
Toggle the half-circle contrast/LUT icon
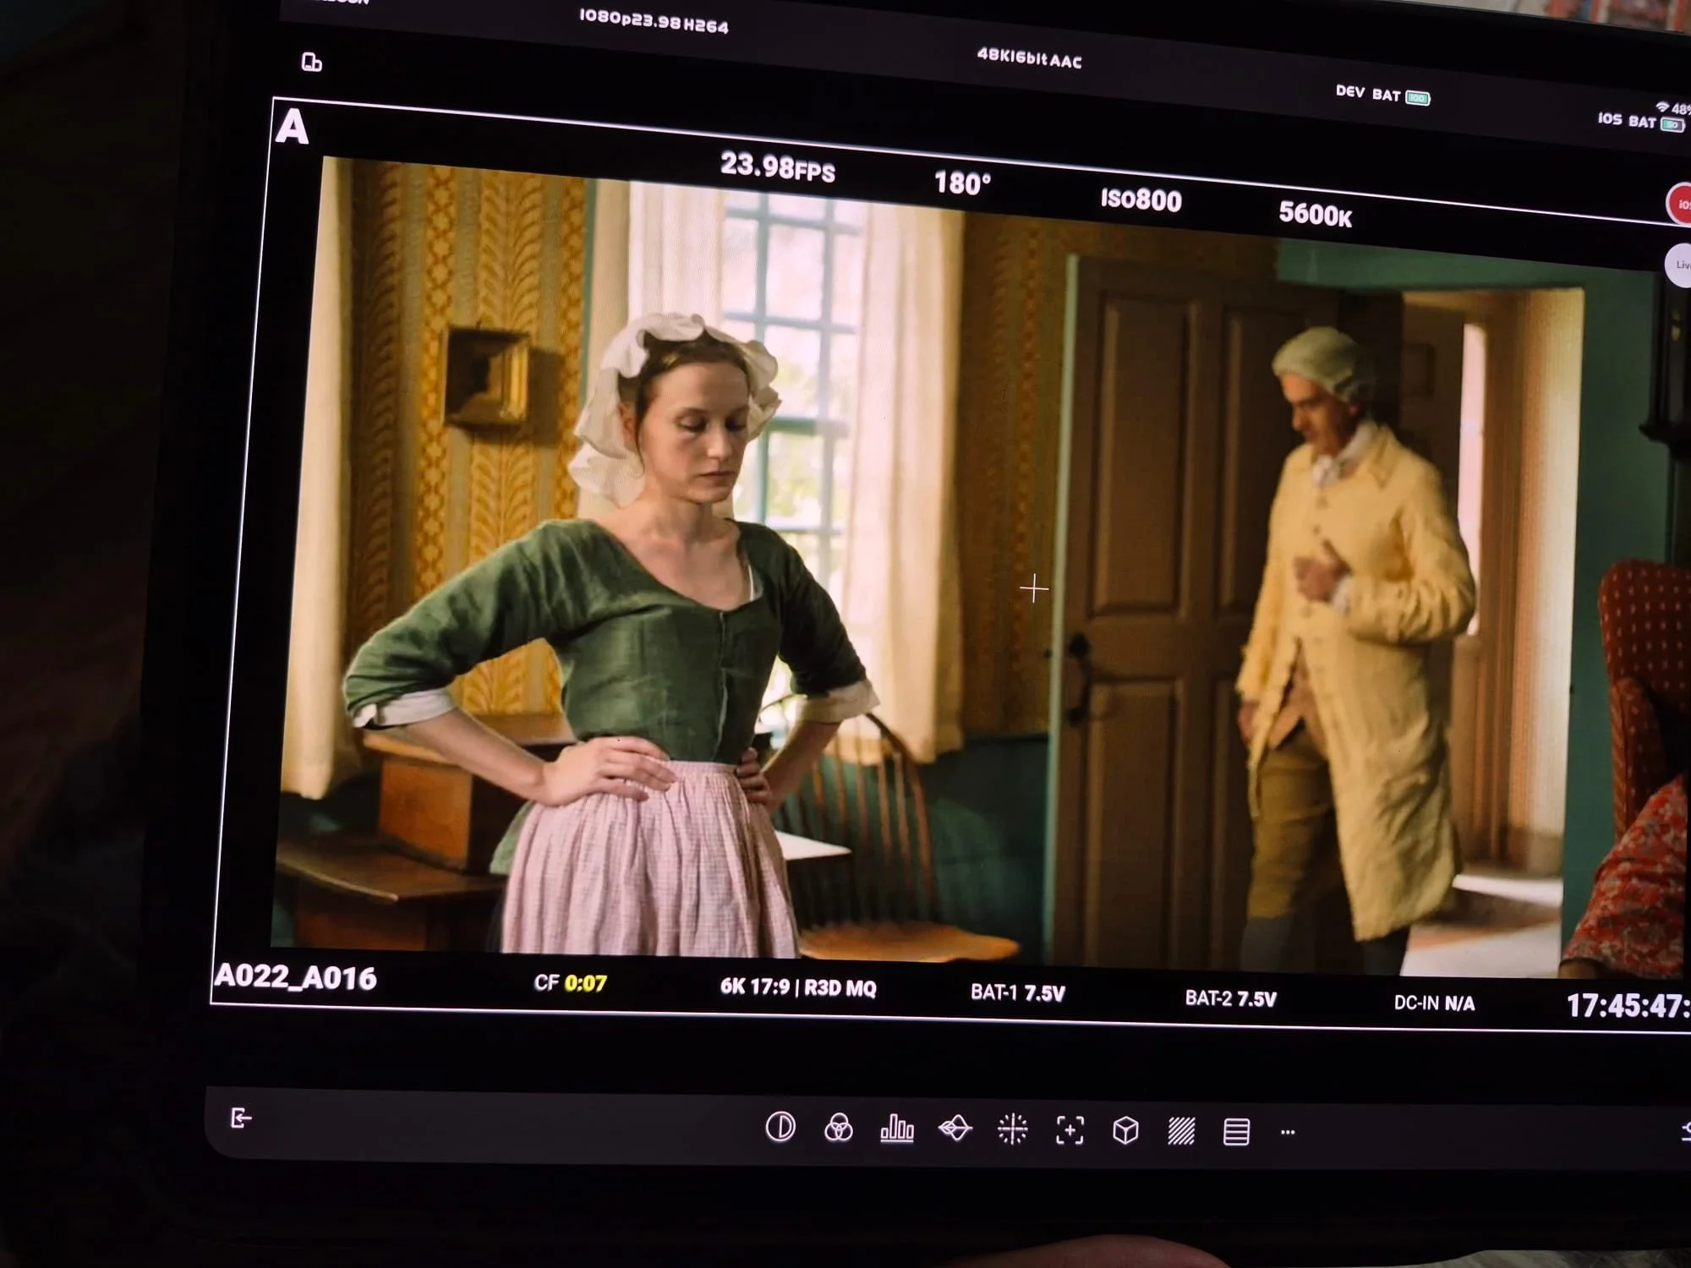coord(780,1127)
